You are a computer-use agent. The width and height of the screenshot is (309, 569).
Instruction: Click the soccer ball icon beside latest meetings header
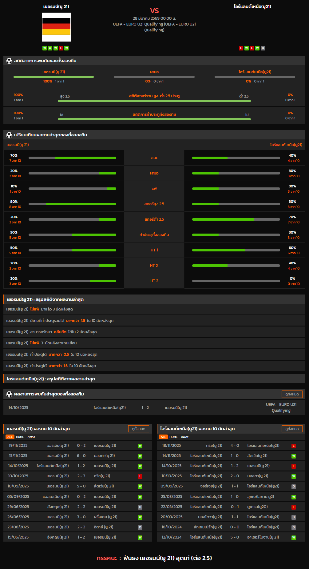[x=9, y=394]
